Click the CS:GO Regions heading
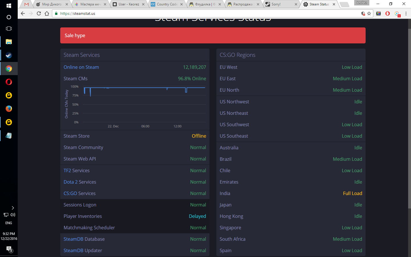Image resolution: width=411 pixels, height=257 pixels. [x=237, y=55]
